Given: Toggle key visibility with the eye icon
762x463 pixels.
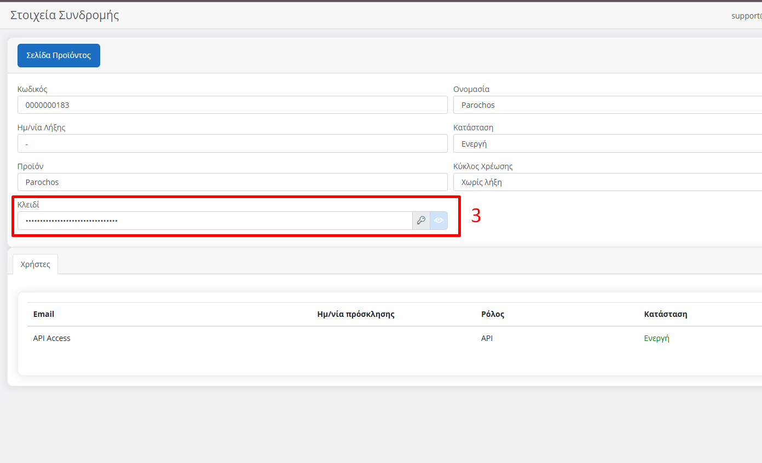Looking at the screenshot, I should [x=439, y=221].
